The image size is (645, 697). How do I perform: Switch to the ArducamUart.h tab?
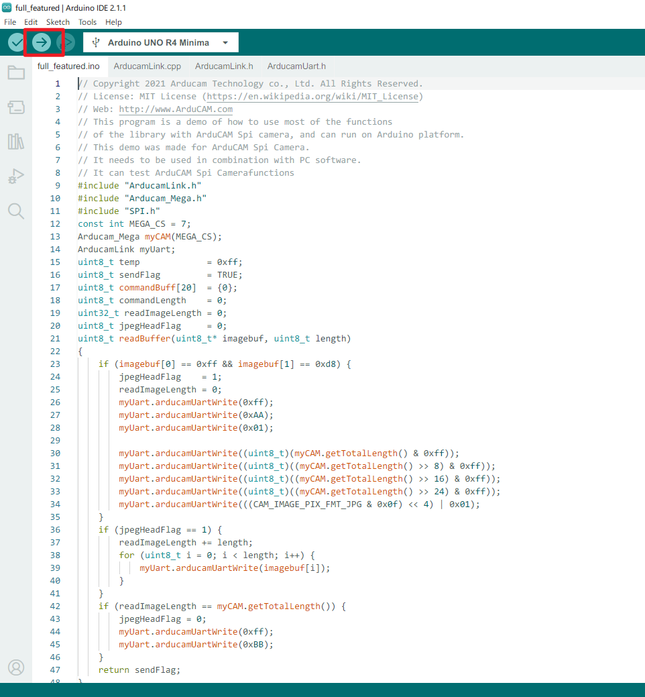tap(296, 66)
